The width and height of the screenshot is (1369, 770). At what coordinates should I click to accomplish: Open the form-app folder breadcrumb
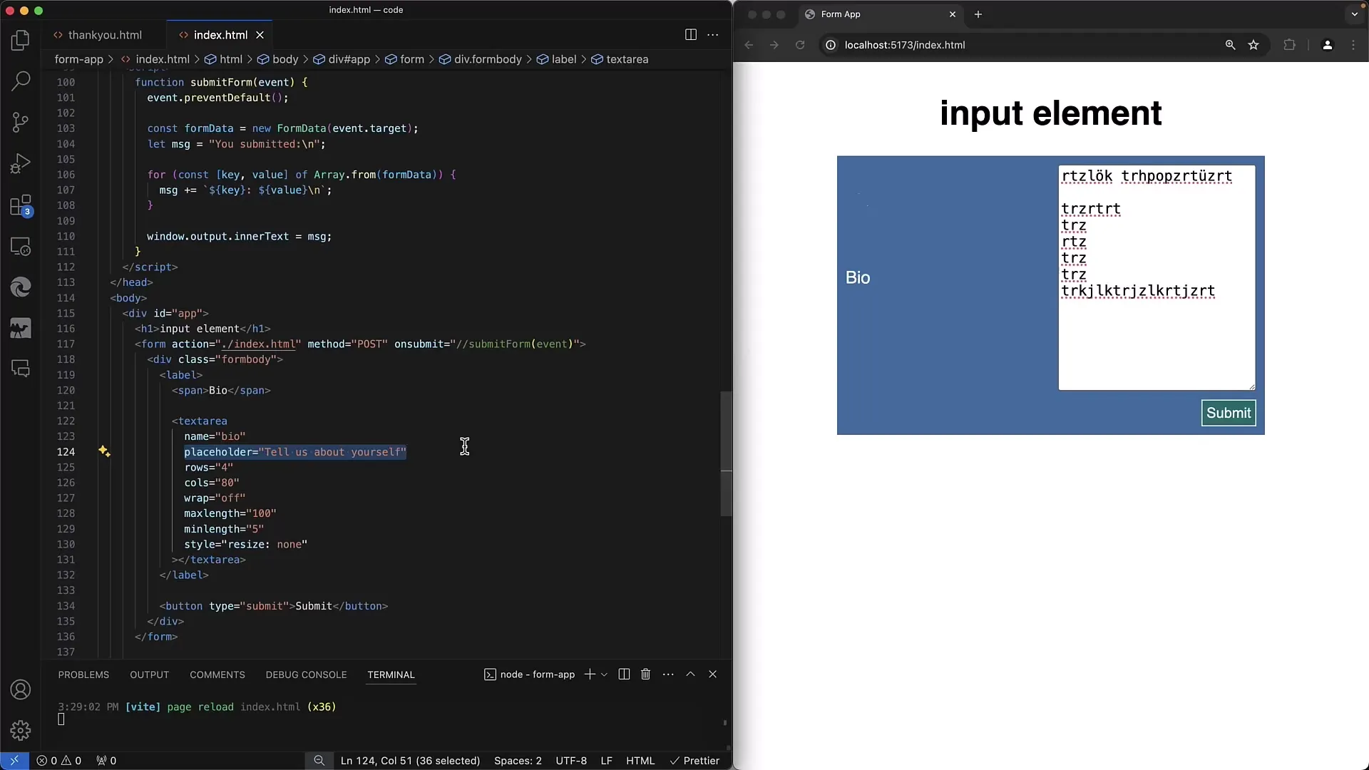(79, 58)
